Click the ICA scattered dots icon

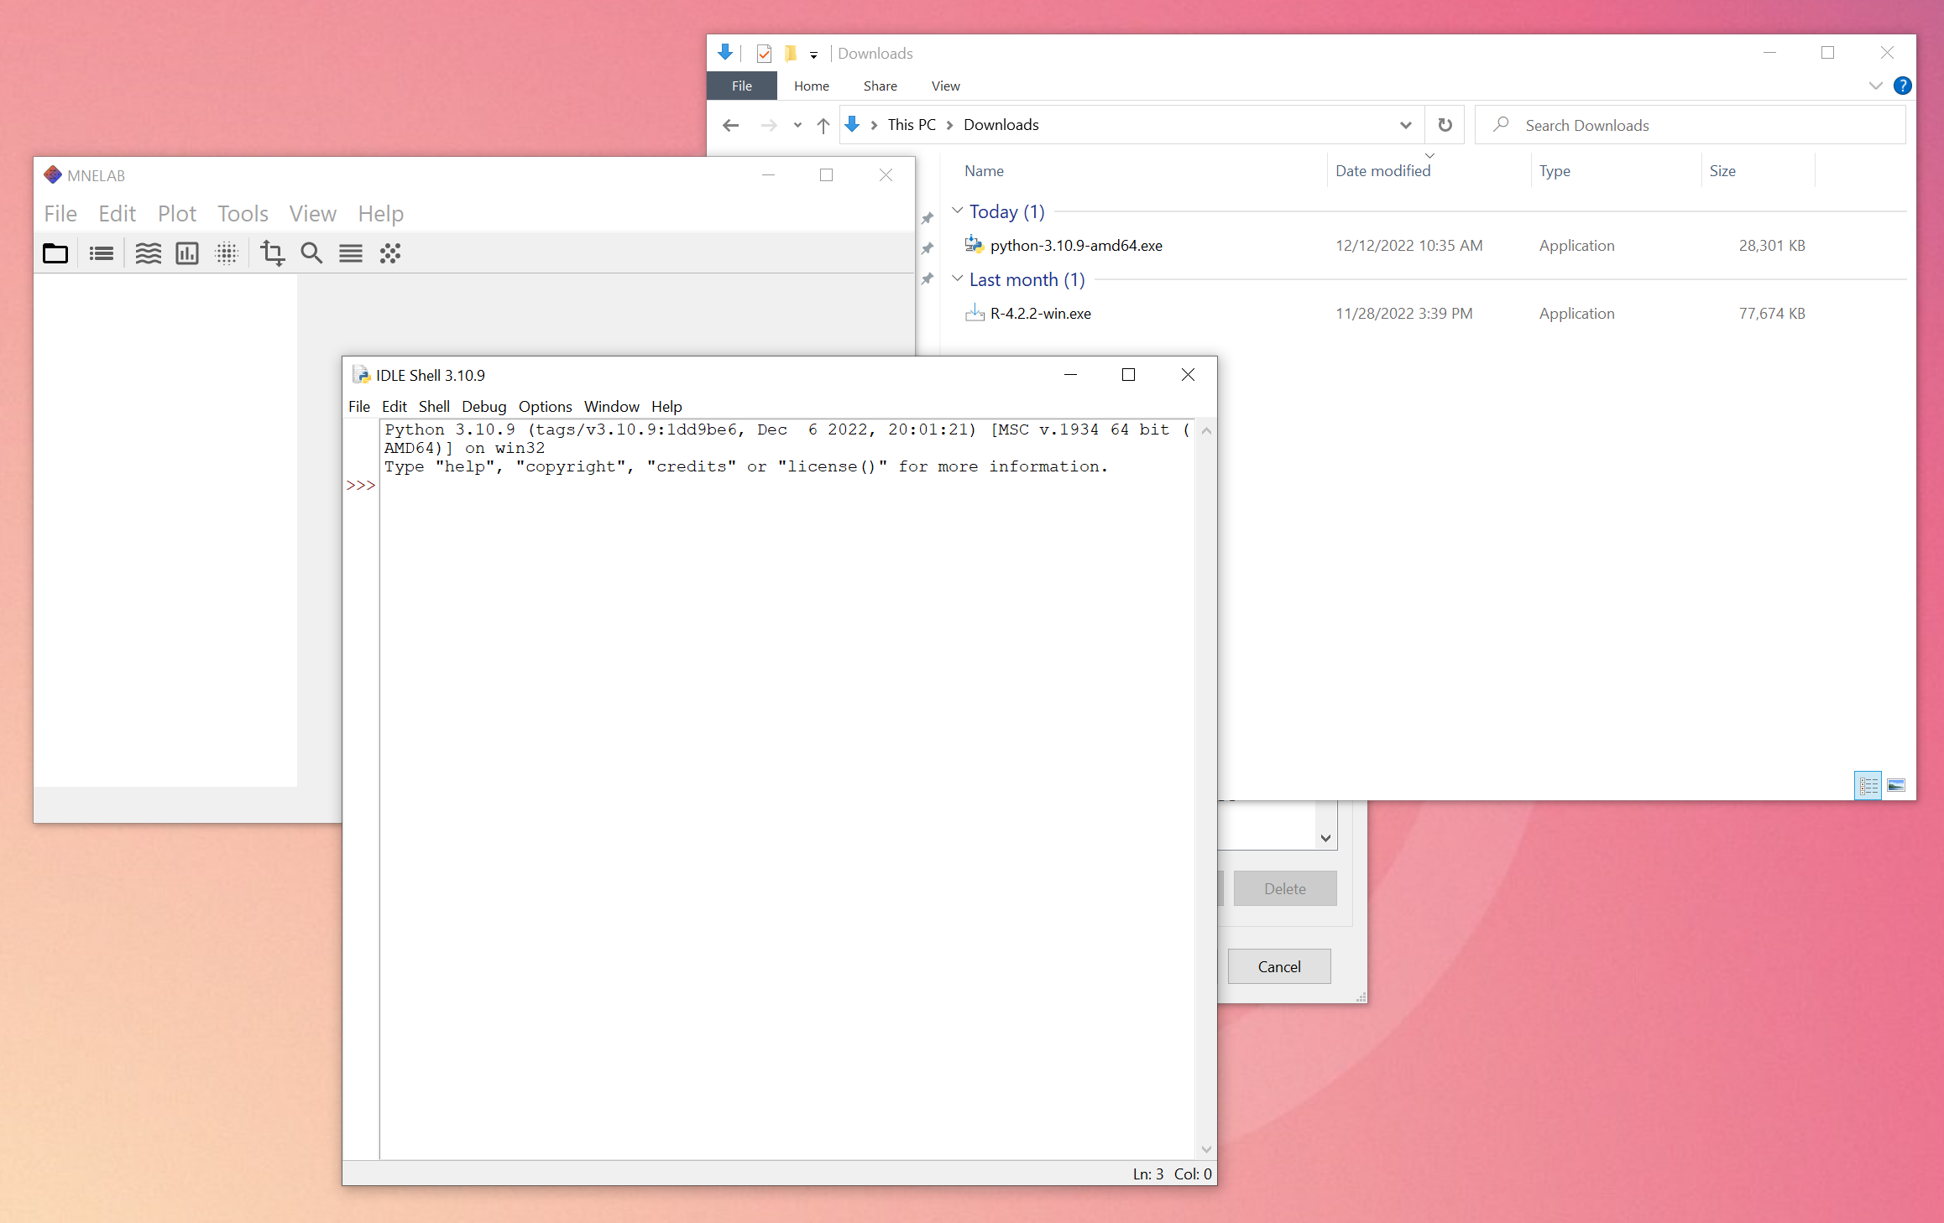tap(390, 253)
